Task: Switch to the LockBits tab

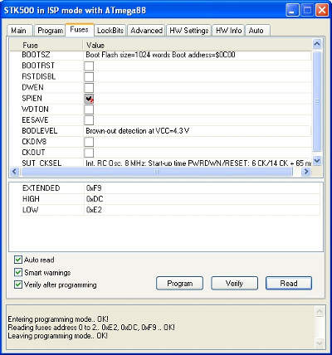Action: point(110,31)
